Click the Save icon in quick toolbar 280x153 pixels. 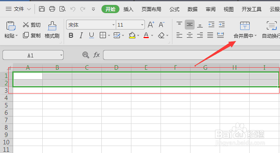[x=42, y=9]
